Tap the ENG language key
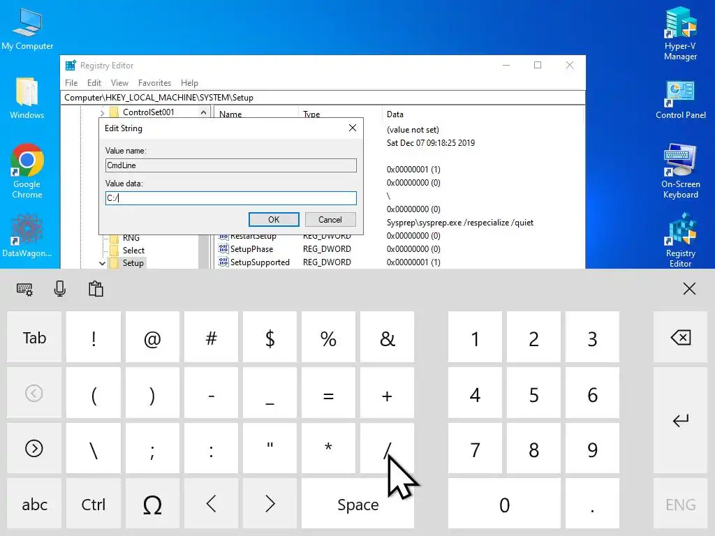The width and height of the screenshot is (715, 536). coord(680,504)
